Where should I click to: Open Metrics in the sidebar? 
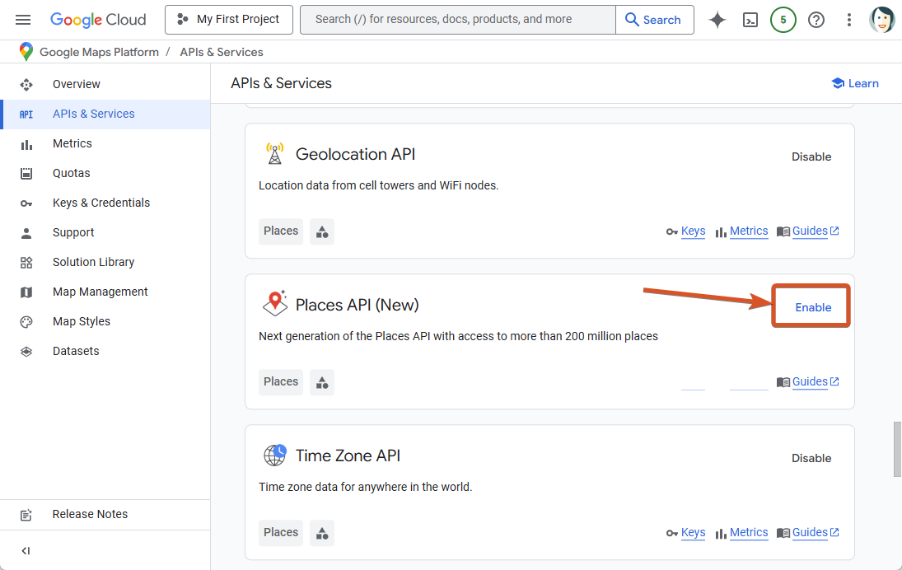[105, 143]
